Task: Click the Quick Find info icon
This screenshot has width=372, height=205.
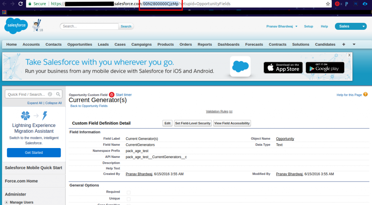Action: (x=50, y=94)
